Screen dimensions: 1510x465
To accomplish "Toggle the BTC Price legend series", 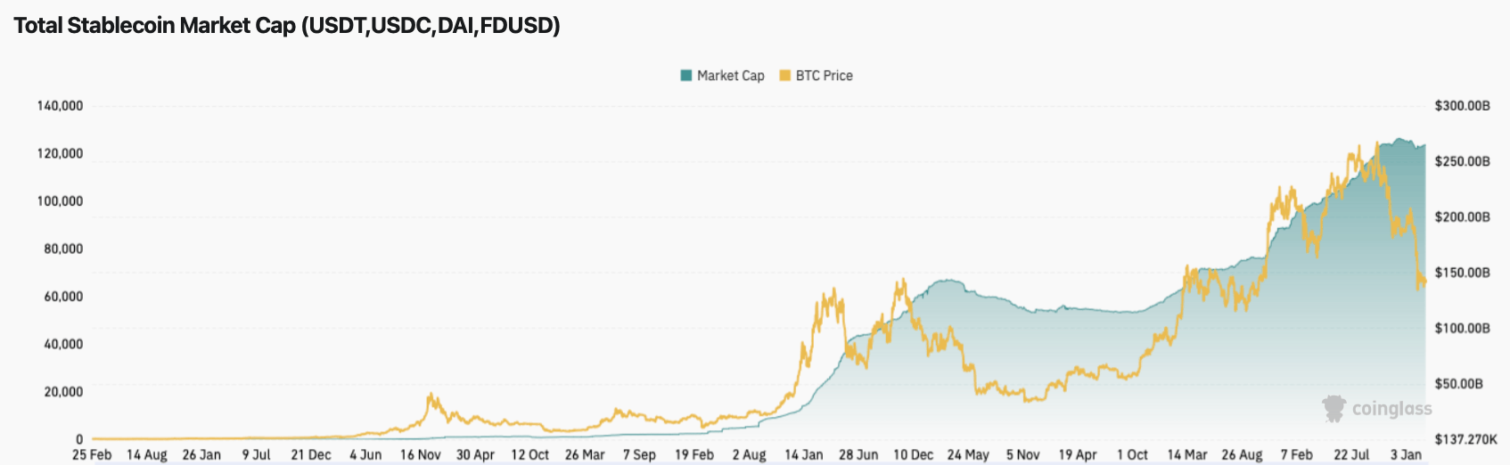I will tap(824, 76).
